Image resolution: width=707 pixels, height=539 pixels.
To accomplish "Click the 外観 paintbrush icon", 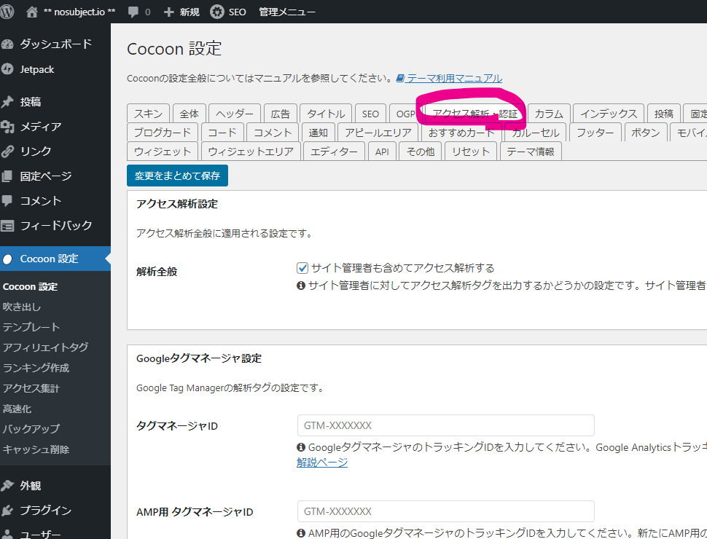I will tap(7, 485).
